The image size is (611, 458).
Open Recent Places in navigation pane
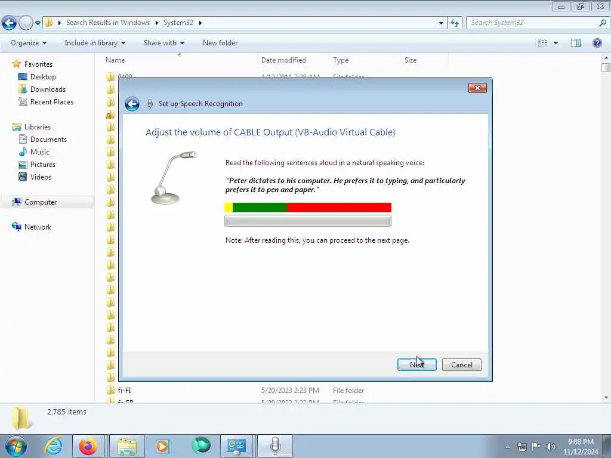coord(52,101)
